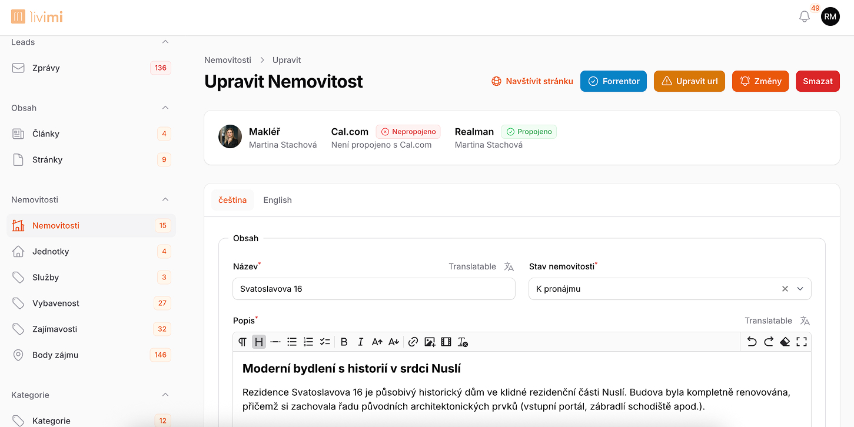Click the eraser icon in editor toolbar
The image size is (854, 427).
(785, 341)
